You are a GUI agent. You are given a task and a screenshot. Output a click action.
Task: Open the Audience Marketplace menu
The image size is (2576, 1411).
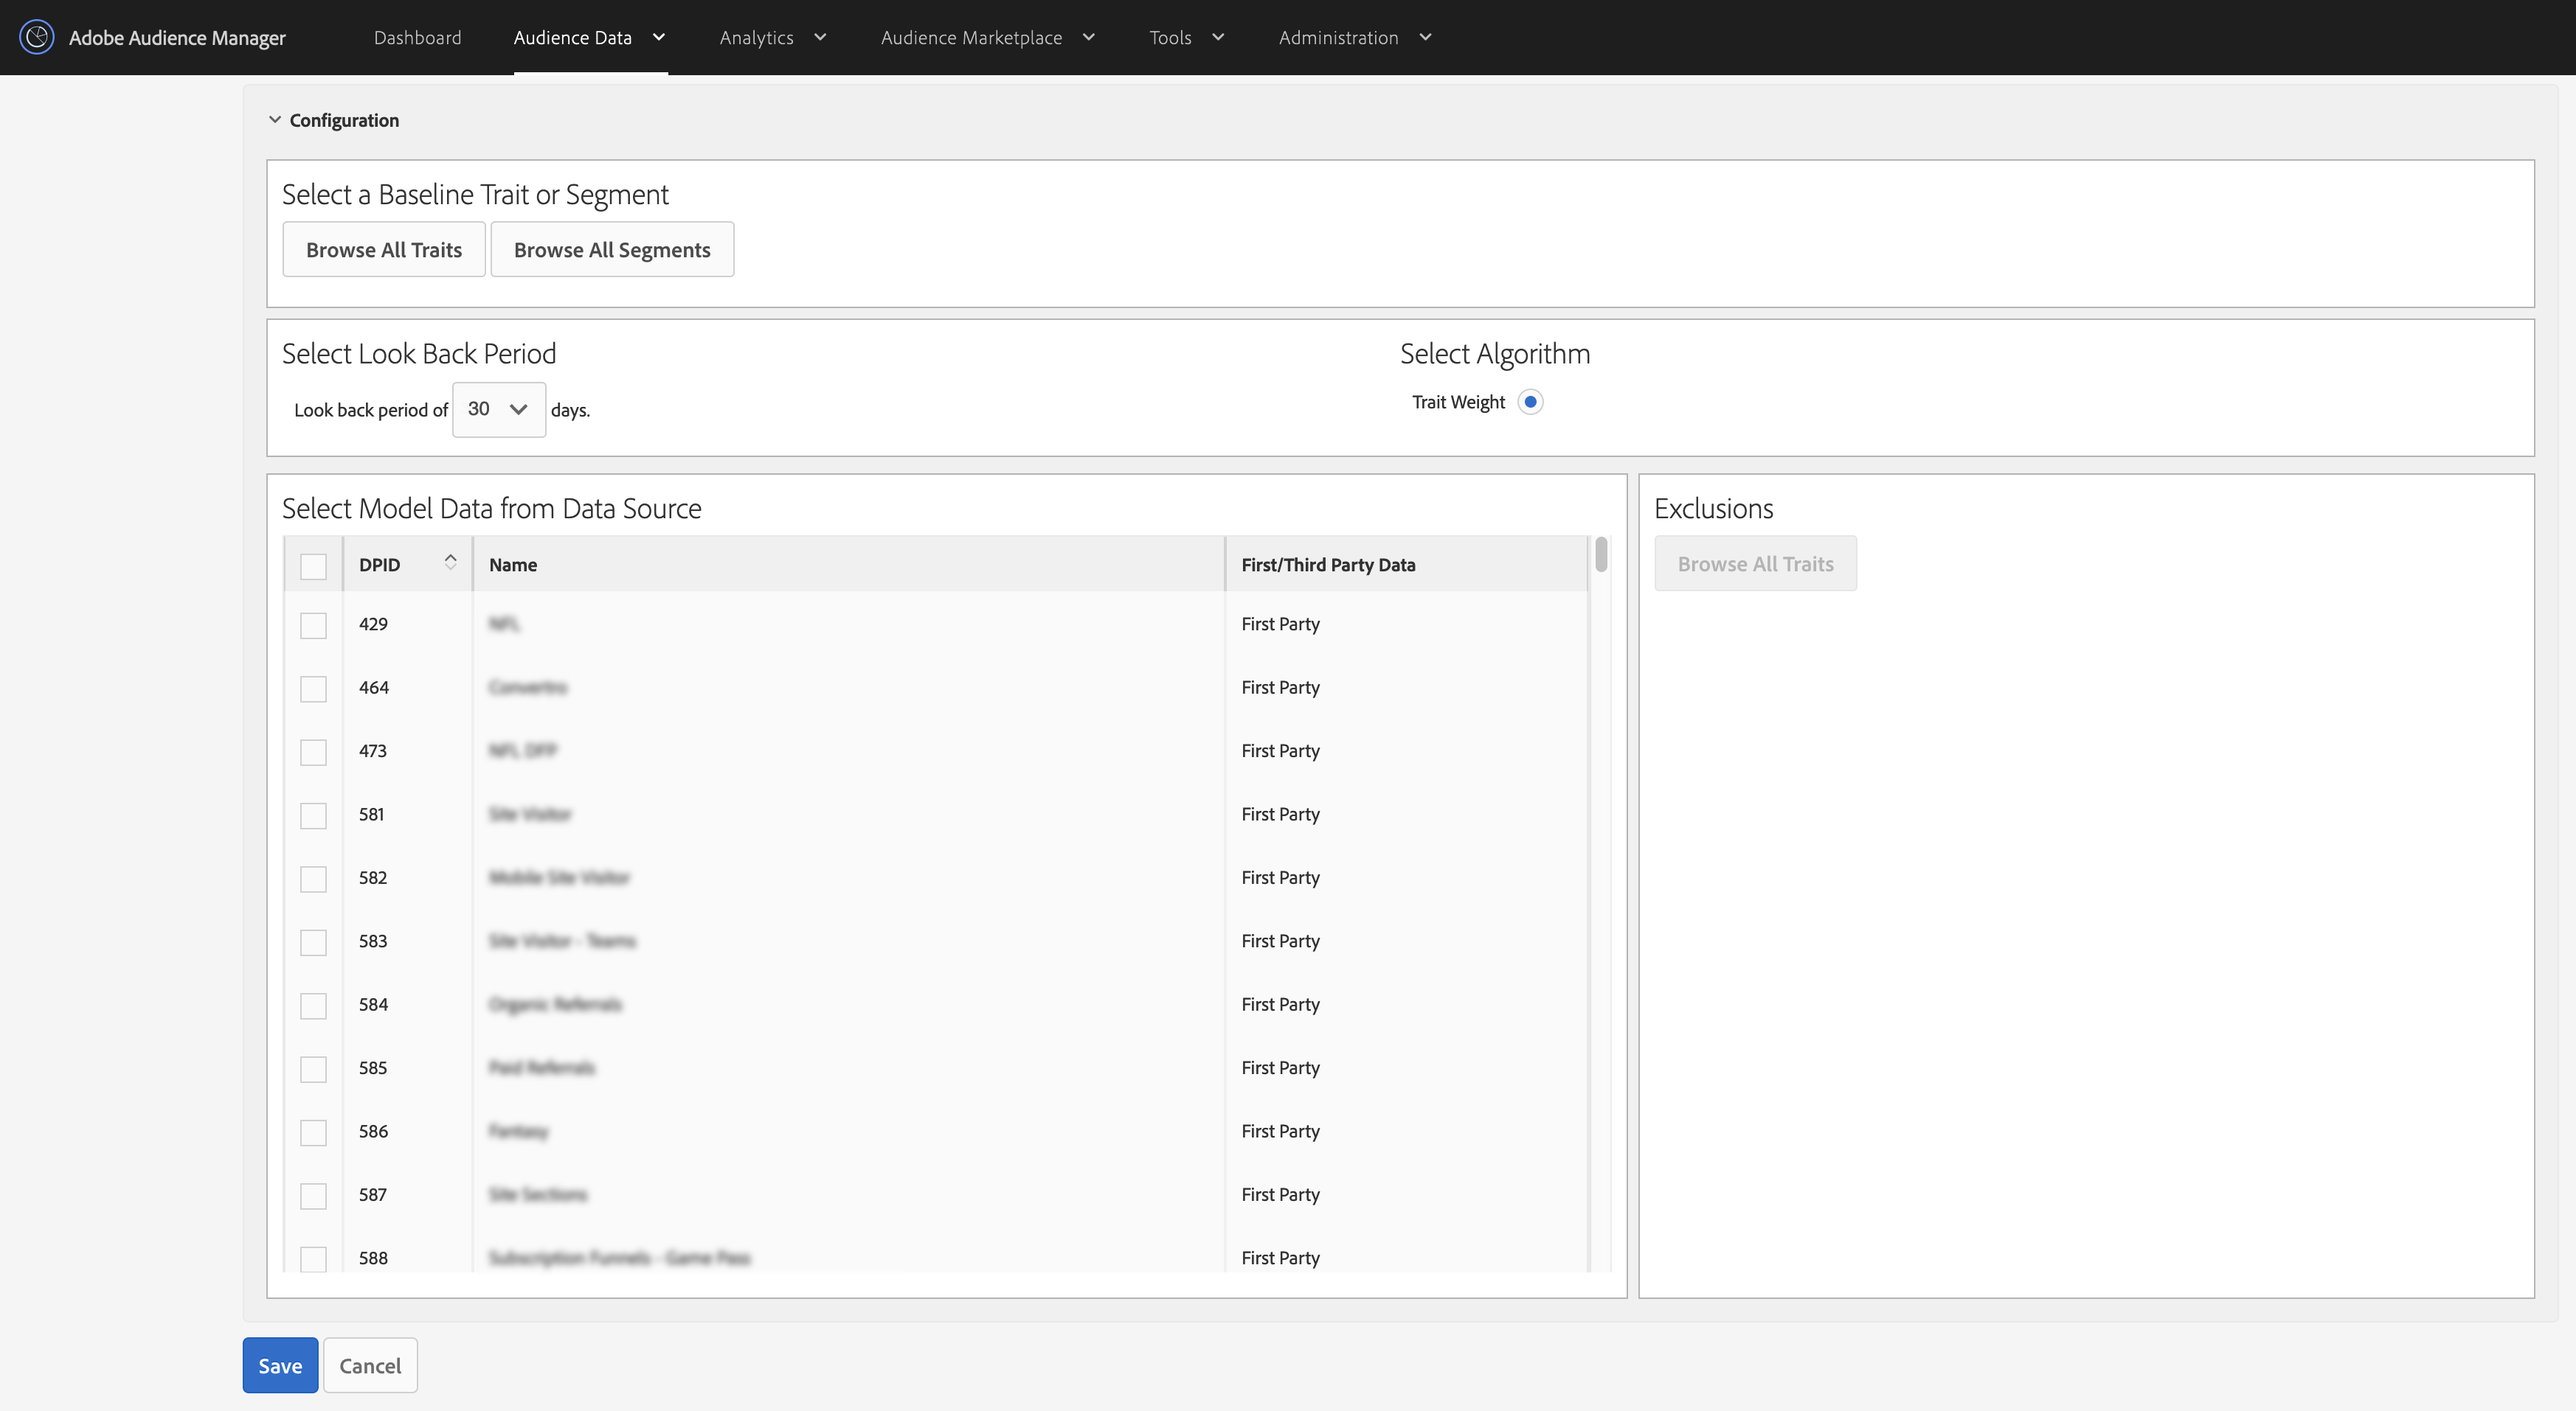(971, 37)
